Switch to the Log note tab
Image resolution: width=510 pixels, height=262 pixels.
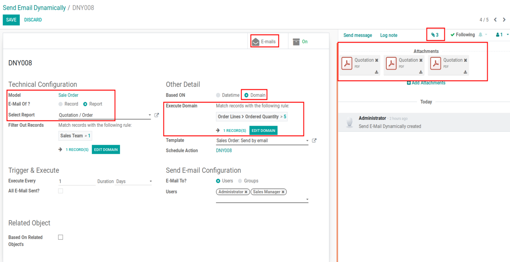(388, 35)
